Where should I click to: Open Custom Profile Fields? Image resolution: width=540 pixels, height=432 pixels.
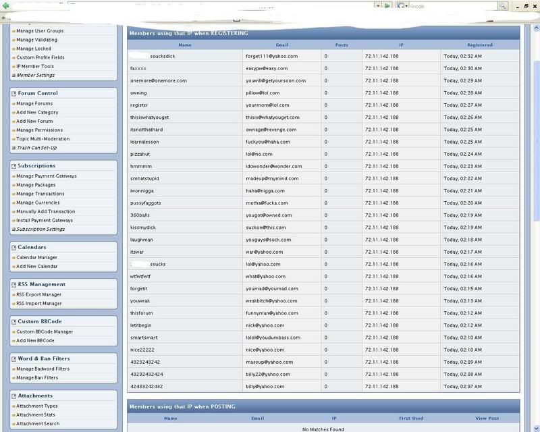(x=40, y=57)
